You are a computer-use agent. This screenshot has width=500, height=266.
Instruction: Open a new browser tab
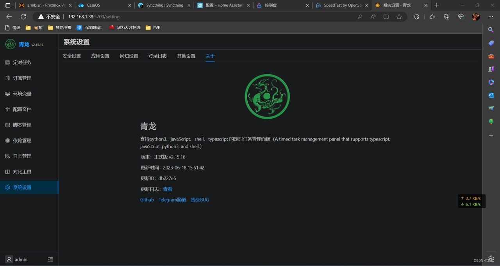pos(437,5)
